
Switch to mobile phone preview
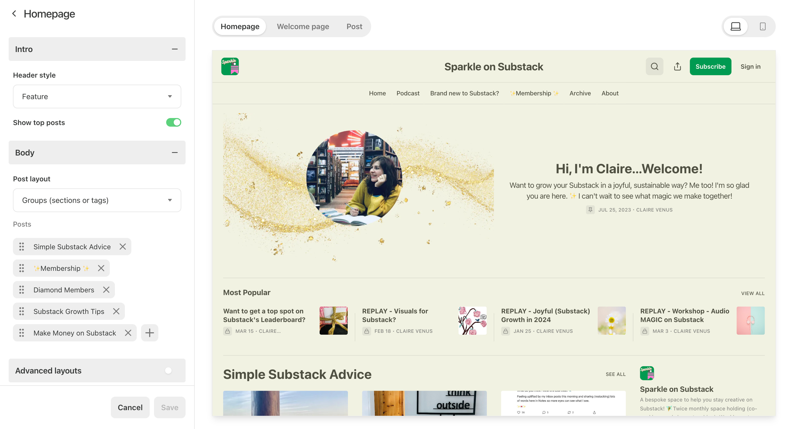click(762, 26)
